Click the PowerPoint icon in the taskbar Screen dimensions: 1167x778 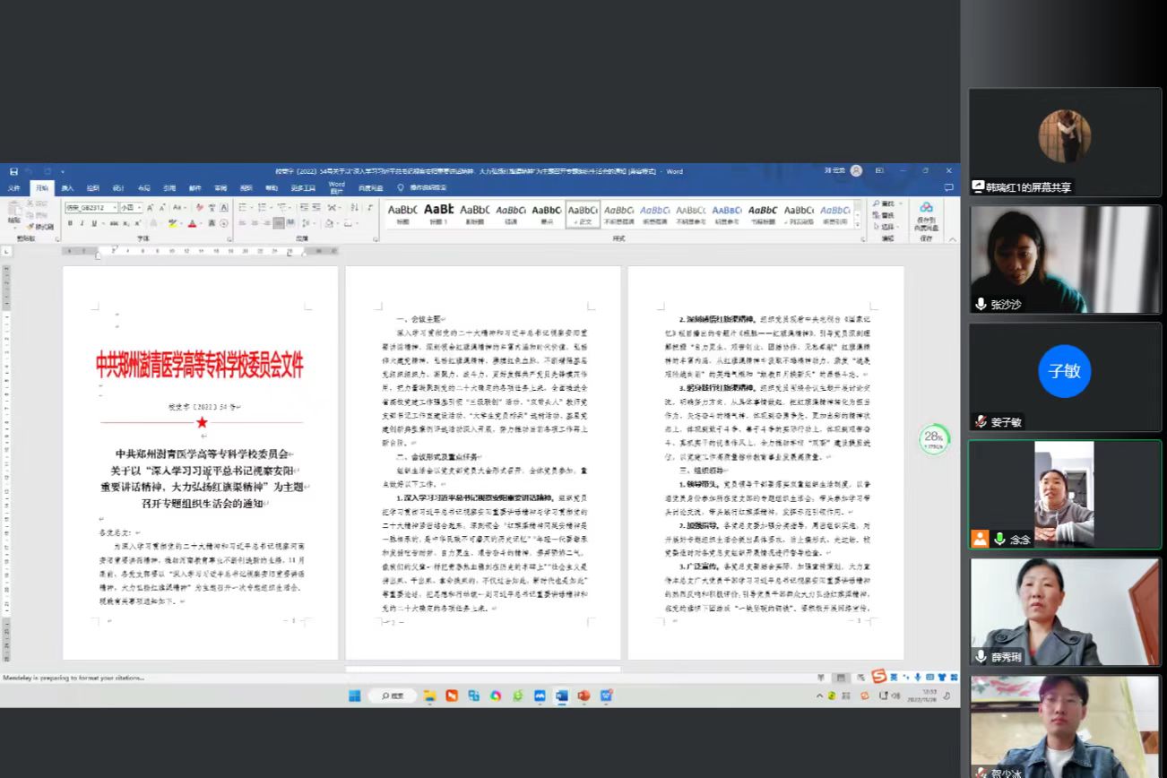(583, 696)
